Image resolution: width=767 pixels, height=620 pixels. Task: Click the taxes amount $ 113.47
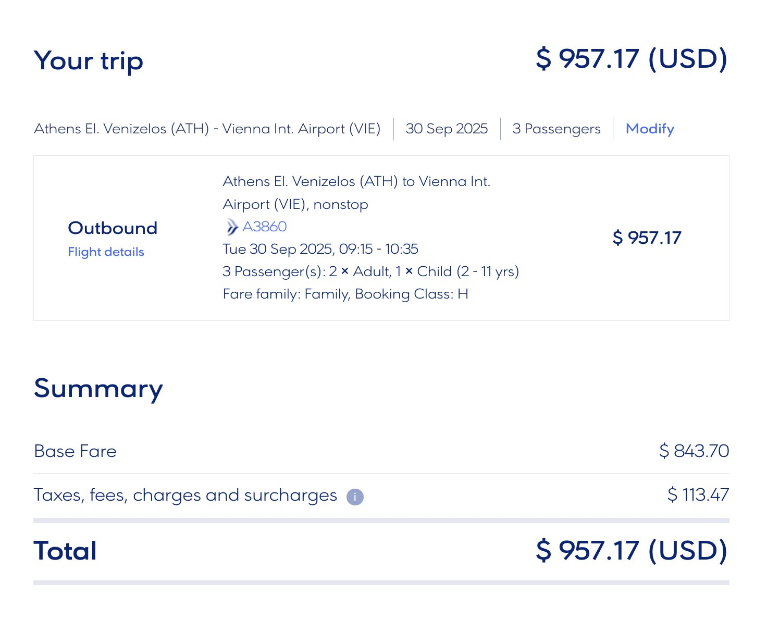pos(698,494)
